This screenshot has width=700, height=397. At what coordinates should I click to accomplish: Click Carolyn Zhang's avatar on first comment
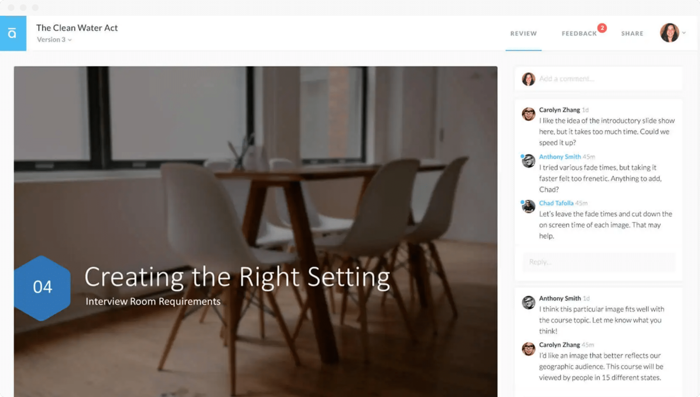(528, 114)
